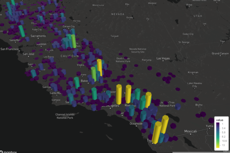The image size is (230, 153).
Task: Click the Mexicali city label
Action: 191,131
